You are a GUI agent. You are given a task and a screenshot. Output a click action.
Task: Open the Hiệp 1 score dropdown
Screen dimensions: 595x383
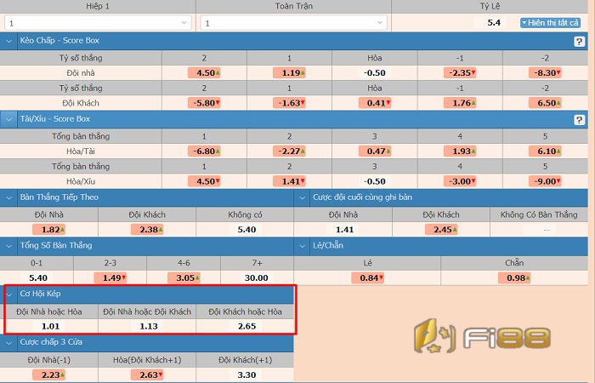[x=98, y=23]
